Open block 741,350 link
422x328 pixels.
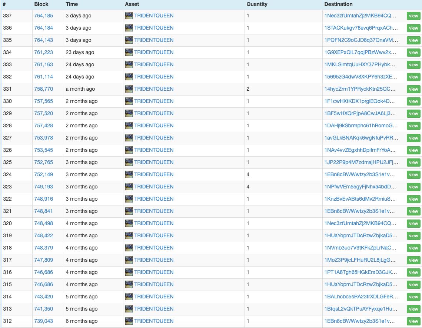pos(44,309)
